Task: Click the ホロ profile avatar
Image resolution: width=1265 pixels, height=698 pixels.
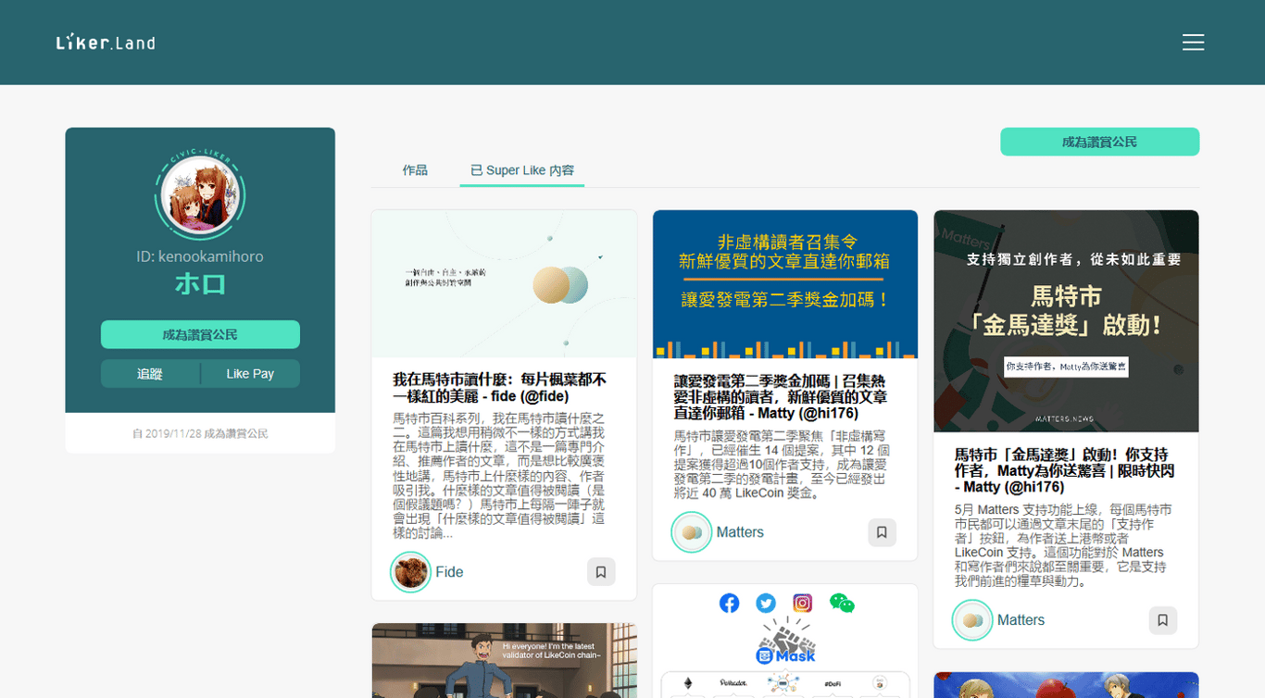Action: pos(200,195)
